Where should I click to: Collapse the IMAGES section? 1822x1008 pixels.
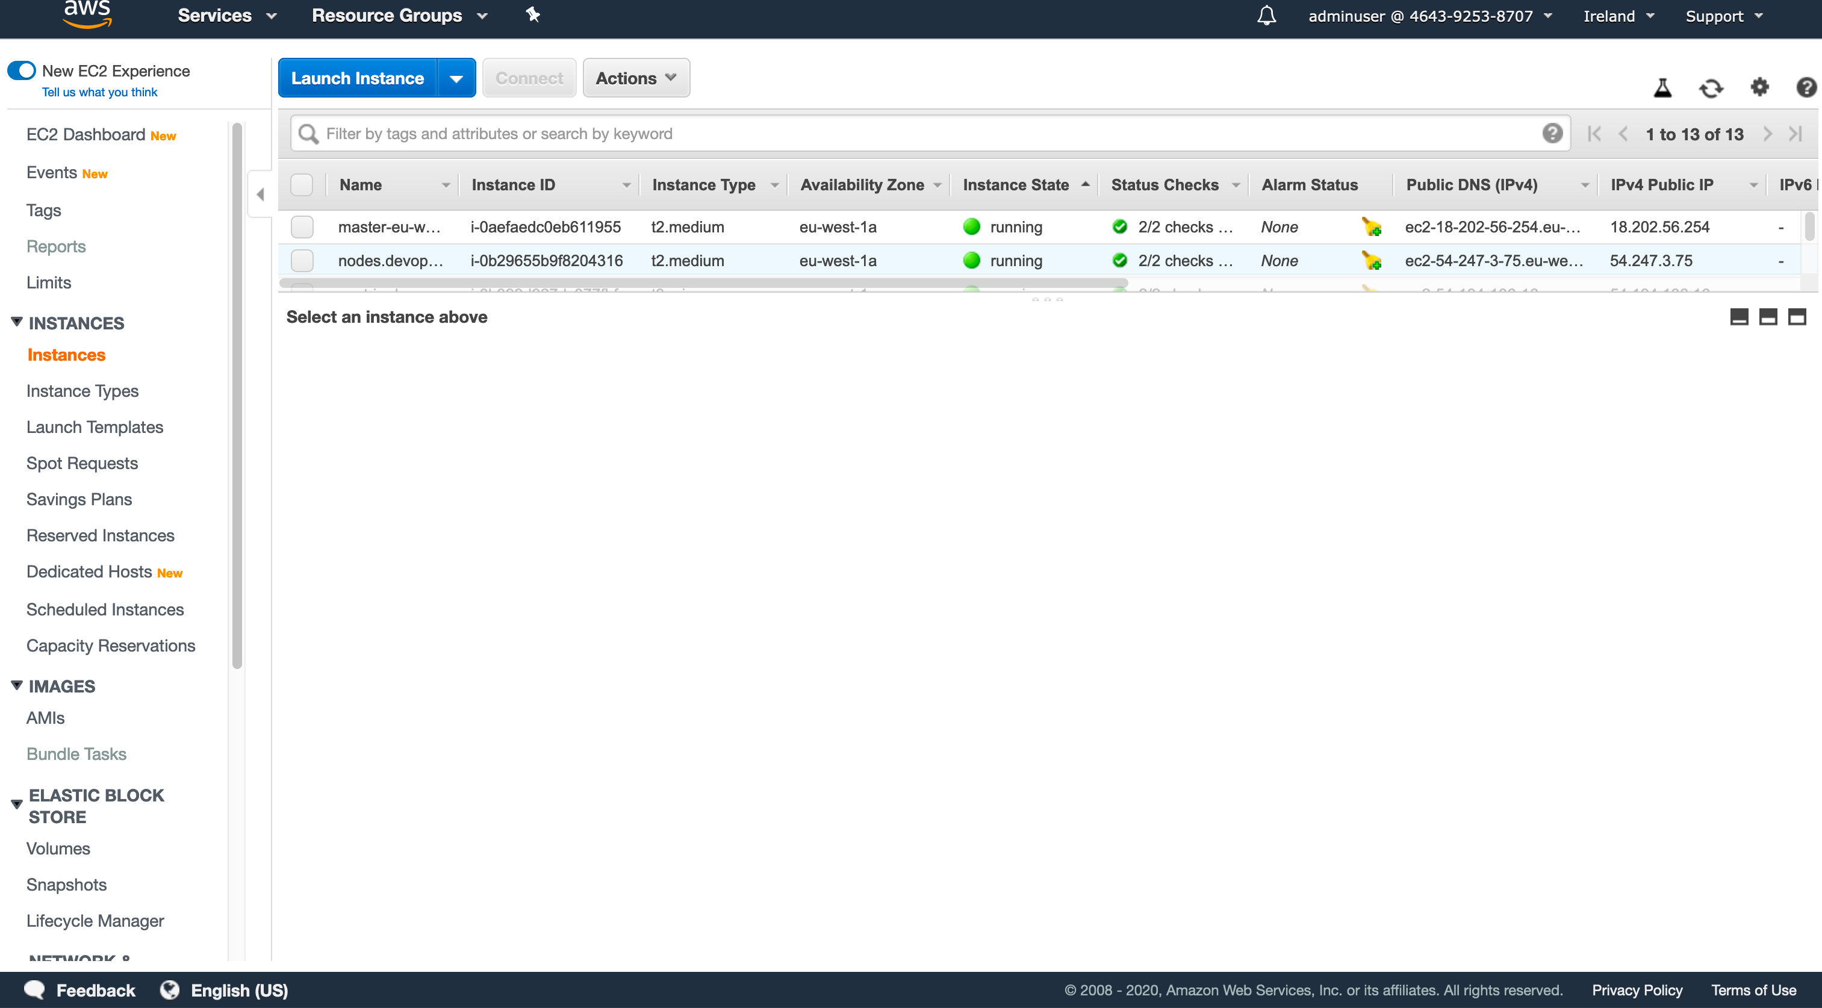[x=17, y=685]
